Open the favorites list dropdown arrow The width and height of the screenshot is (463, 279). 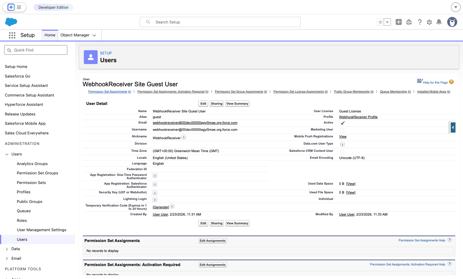tap(387, 22)
